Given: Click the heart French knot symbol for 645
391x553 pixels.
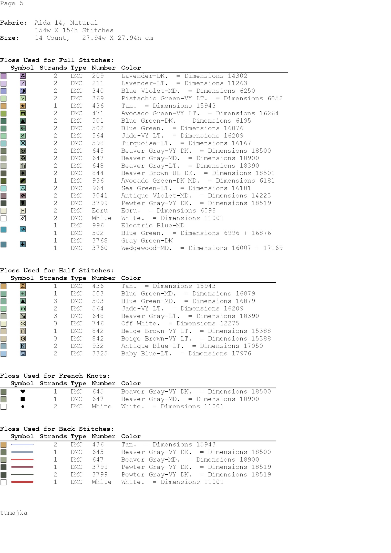Looking at the screenshot, I should click(23, 391).
